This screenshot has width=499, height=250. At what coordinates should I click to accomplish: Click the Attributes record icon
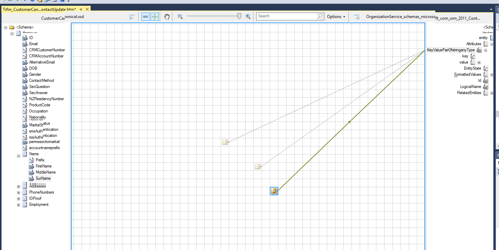pyautogui.click(x=486, y=44)
